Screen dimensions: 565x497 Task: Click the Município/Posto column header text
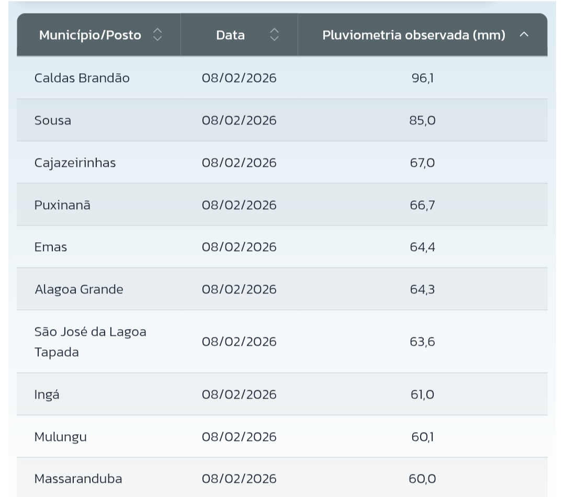(x=90, y=36)
